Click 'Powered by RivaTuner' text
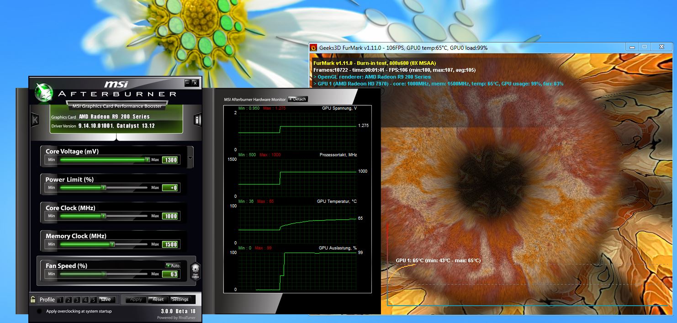677x323 pixels. click(x=176, y=318)
